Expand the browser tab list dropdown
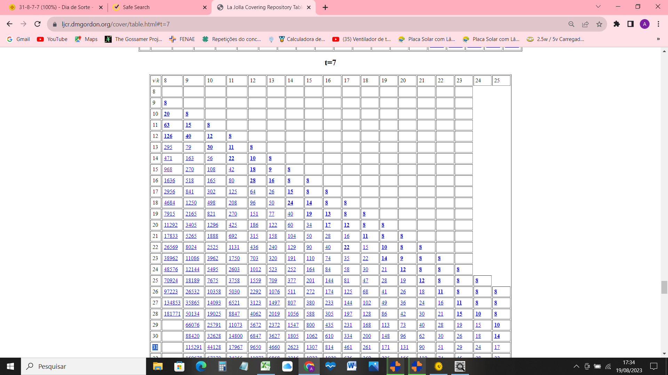 click(598, 7)
